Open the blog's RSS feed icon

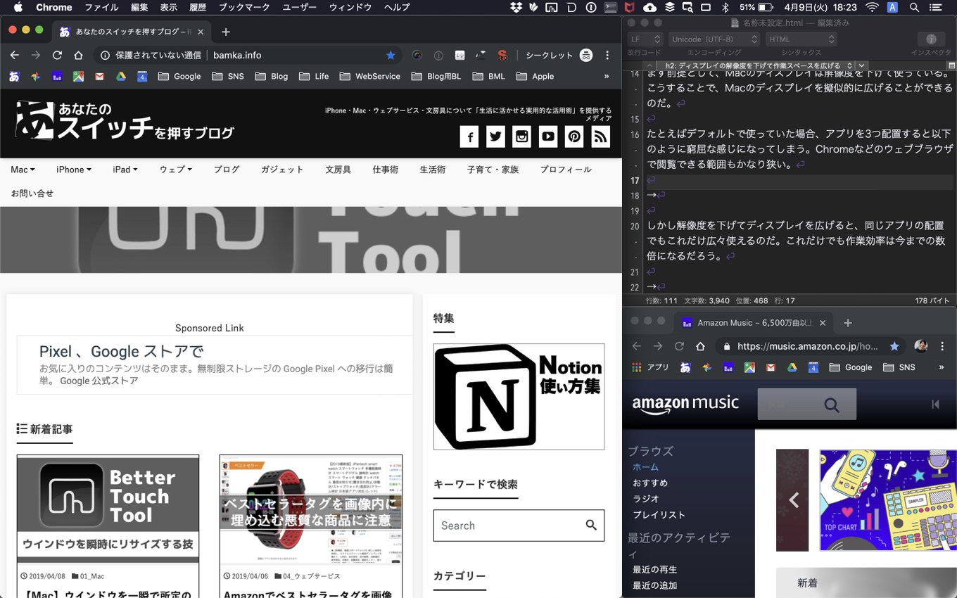click(600, 136)
